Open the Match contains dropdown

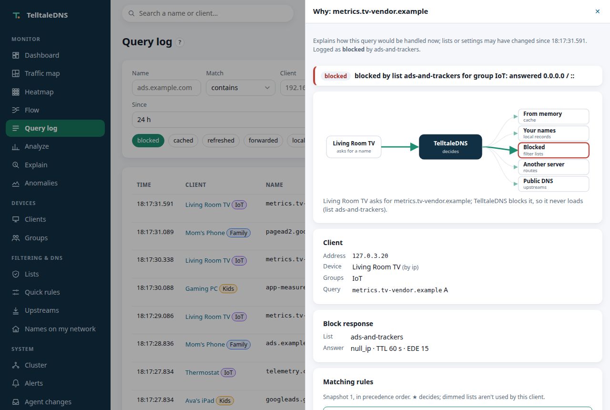pyautogui.click(x=241, y=88)
